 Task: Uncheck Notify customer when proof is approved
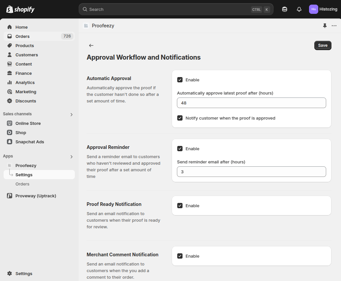coord(180,118)
